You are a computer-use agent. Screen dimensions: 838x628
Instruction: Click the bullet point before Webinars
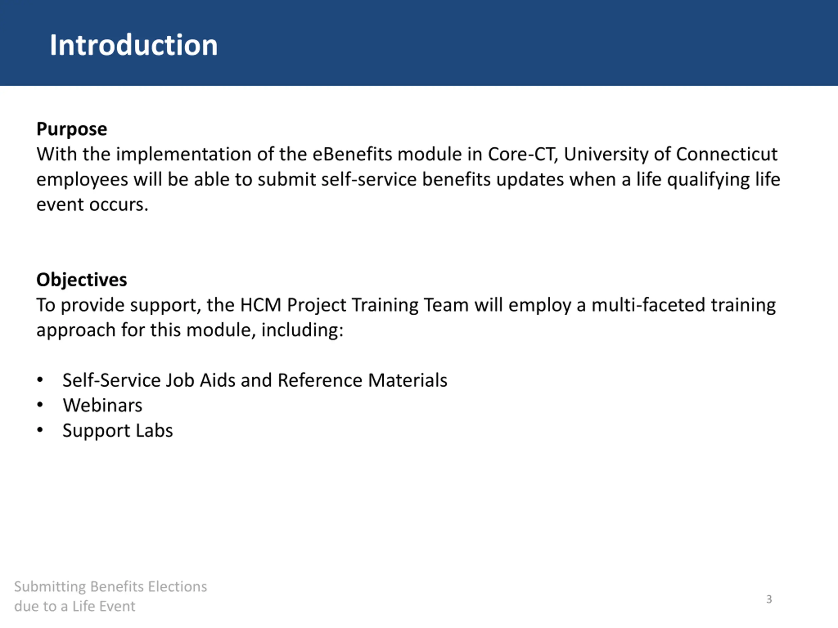(x=40, y=405)
